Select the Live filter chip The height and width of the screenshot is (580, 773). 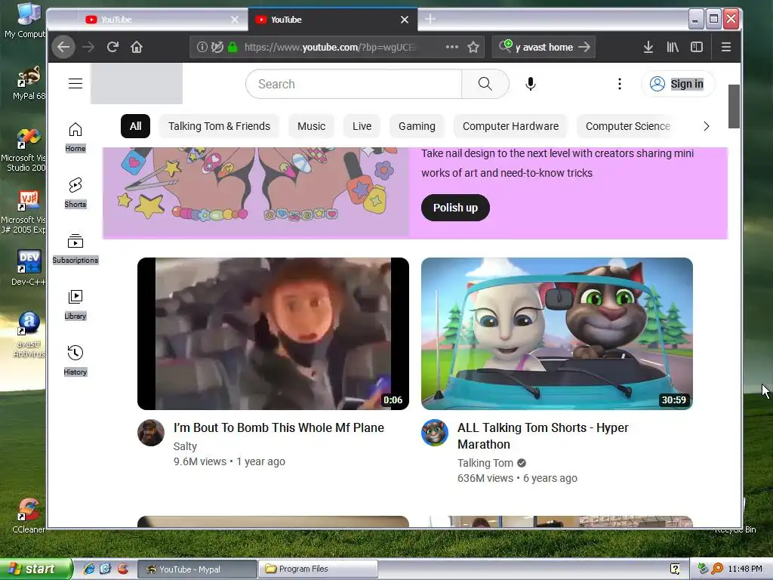pyautogui.click(x=362, y=126)
